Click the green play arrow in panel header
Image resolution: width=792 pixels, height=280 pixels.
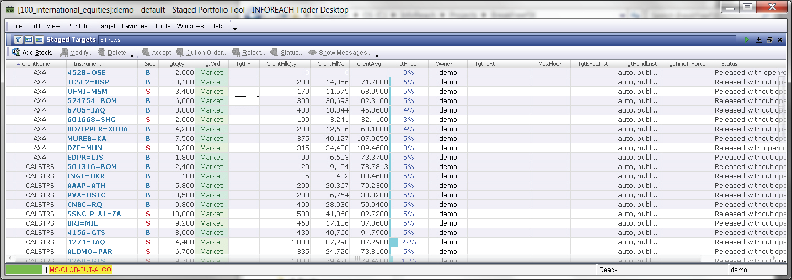tap(747, 40)
